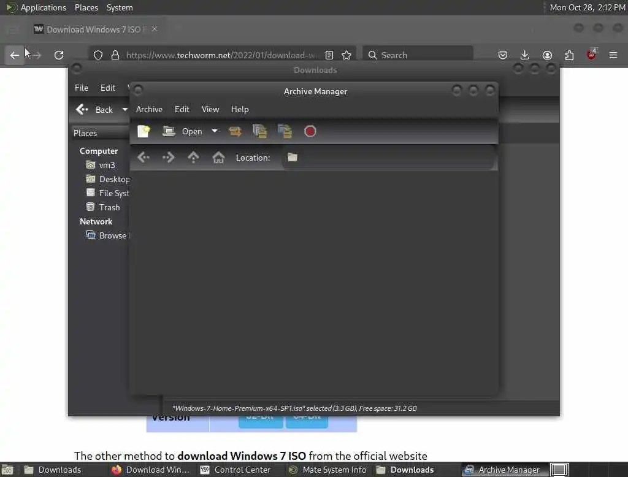Open the browser extensions icon
This screenshot has width=628, height=477.
(x=569, y=55)
